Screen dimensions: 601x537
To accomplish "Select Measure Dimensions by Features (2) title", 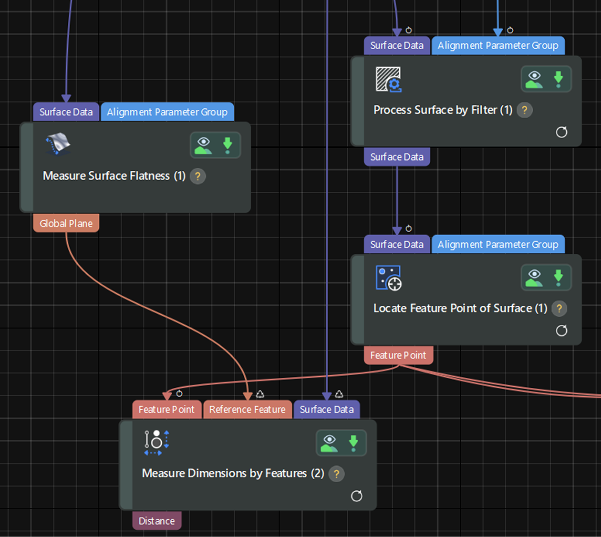I will (233, 474).
